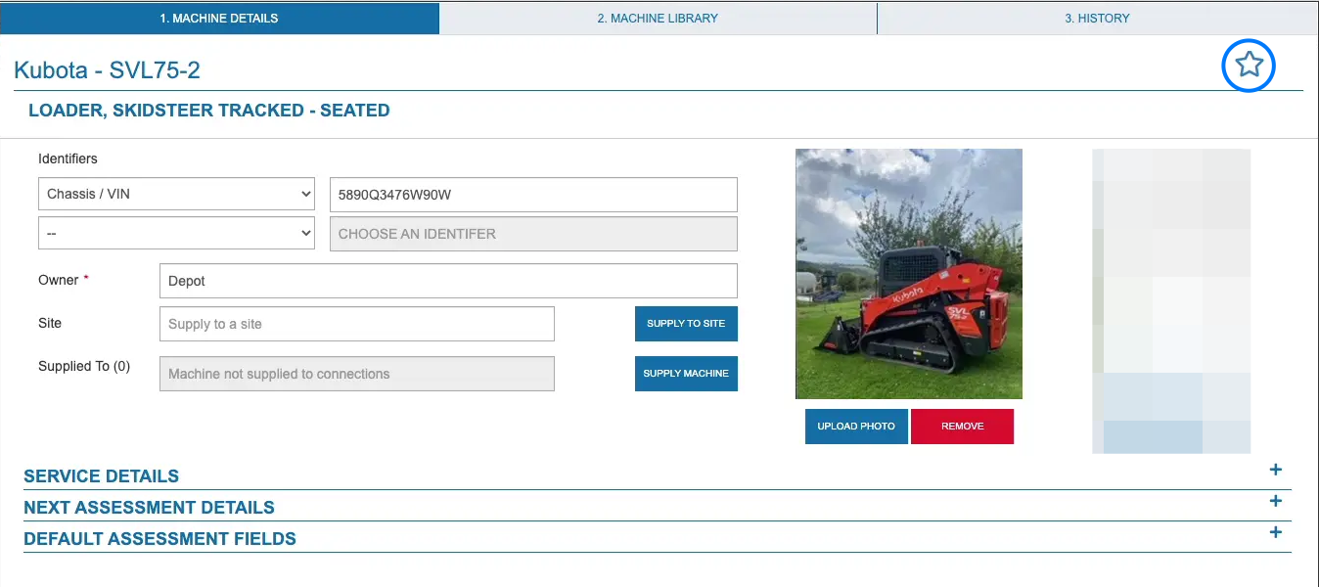Image resolution: width=1319 pixels, height=587 pixels.
Task: Switch to the Machine Library tab
Action: (x=658, y=18)
